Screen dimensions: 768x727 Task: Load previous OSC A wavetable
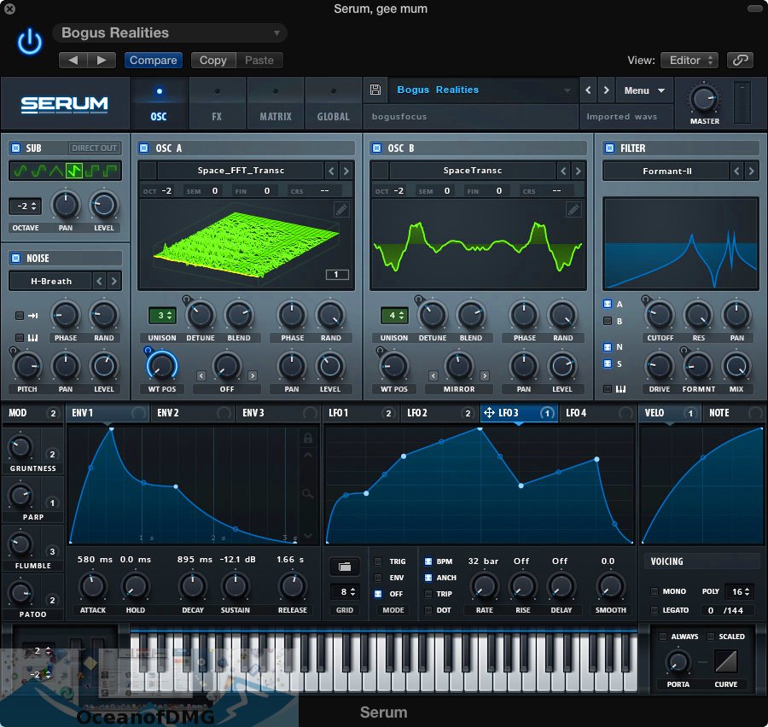click(332, 171)
